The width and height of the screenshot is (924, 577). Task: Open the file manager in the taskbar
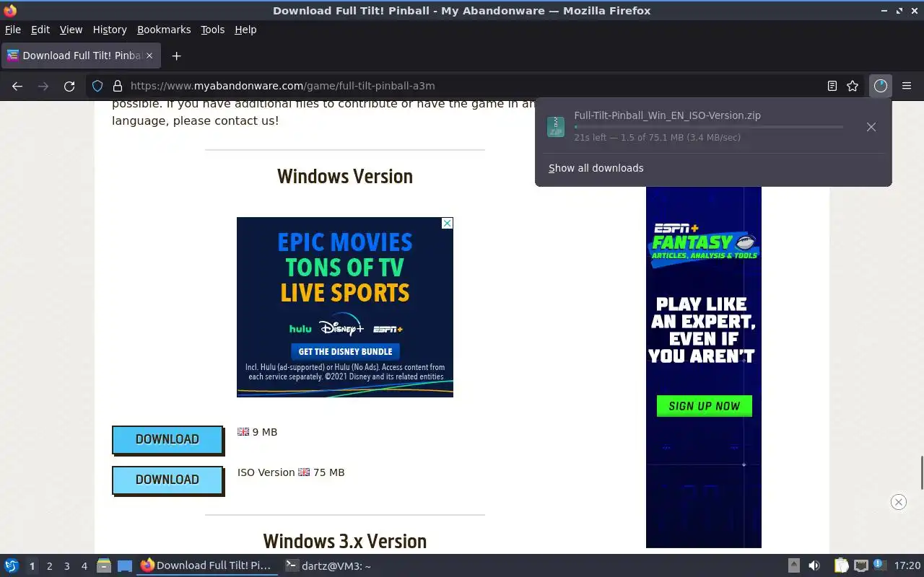pos(104,565)
